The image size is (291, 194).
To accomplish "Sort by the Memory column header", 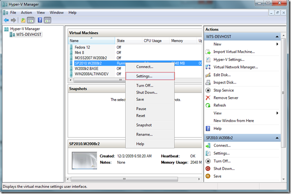I will pyautogui.click(x=183, y=41).
